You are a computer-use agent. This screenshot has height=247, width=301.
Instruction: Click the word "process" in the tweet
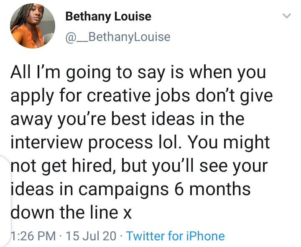tap(120, 143)
